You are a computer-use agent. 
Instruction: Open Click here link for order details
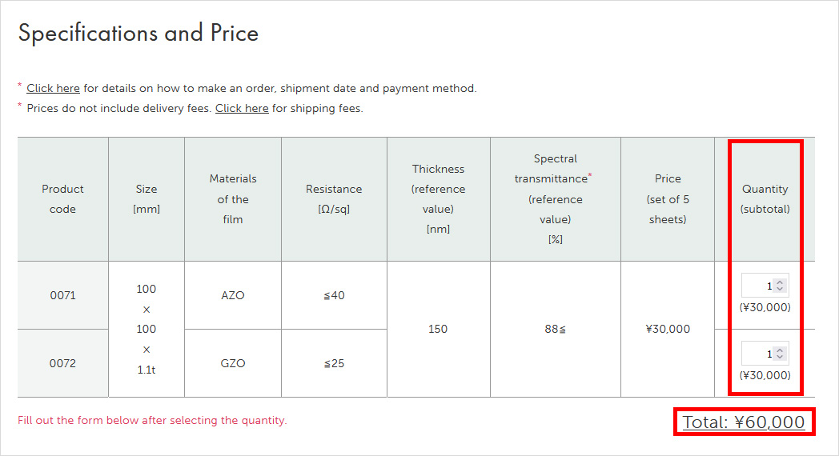(53, 88)
